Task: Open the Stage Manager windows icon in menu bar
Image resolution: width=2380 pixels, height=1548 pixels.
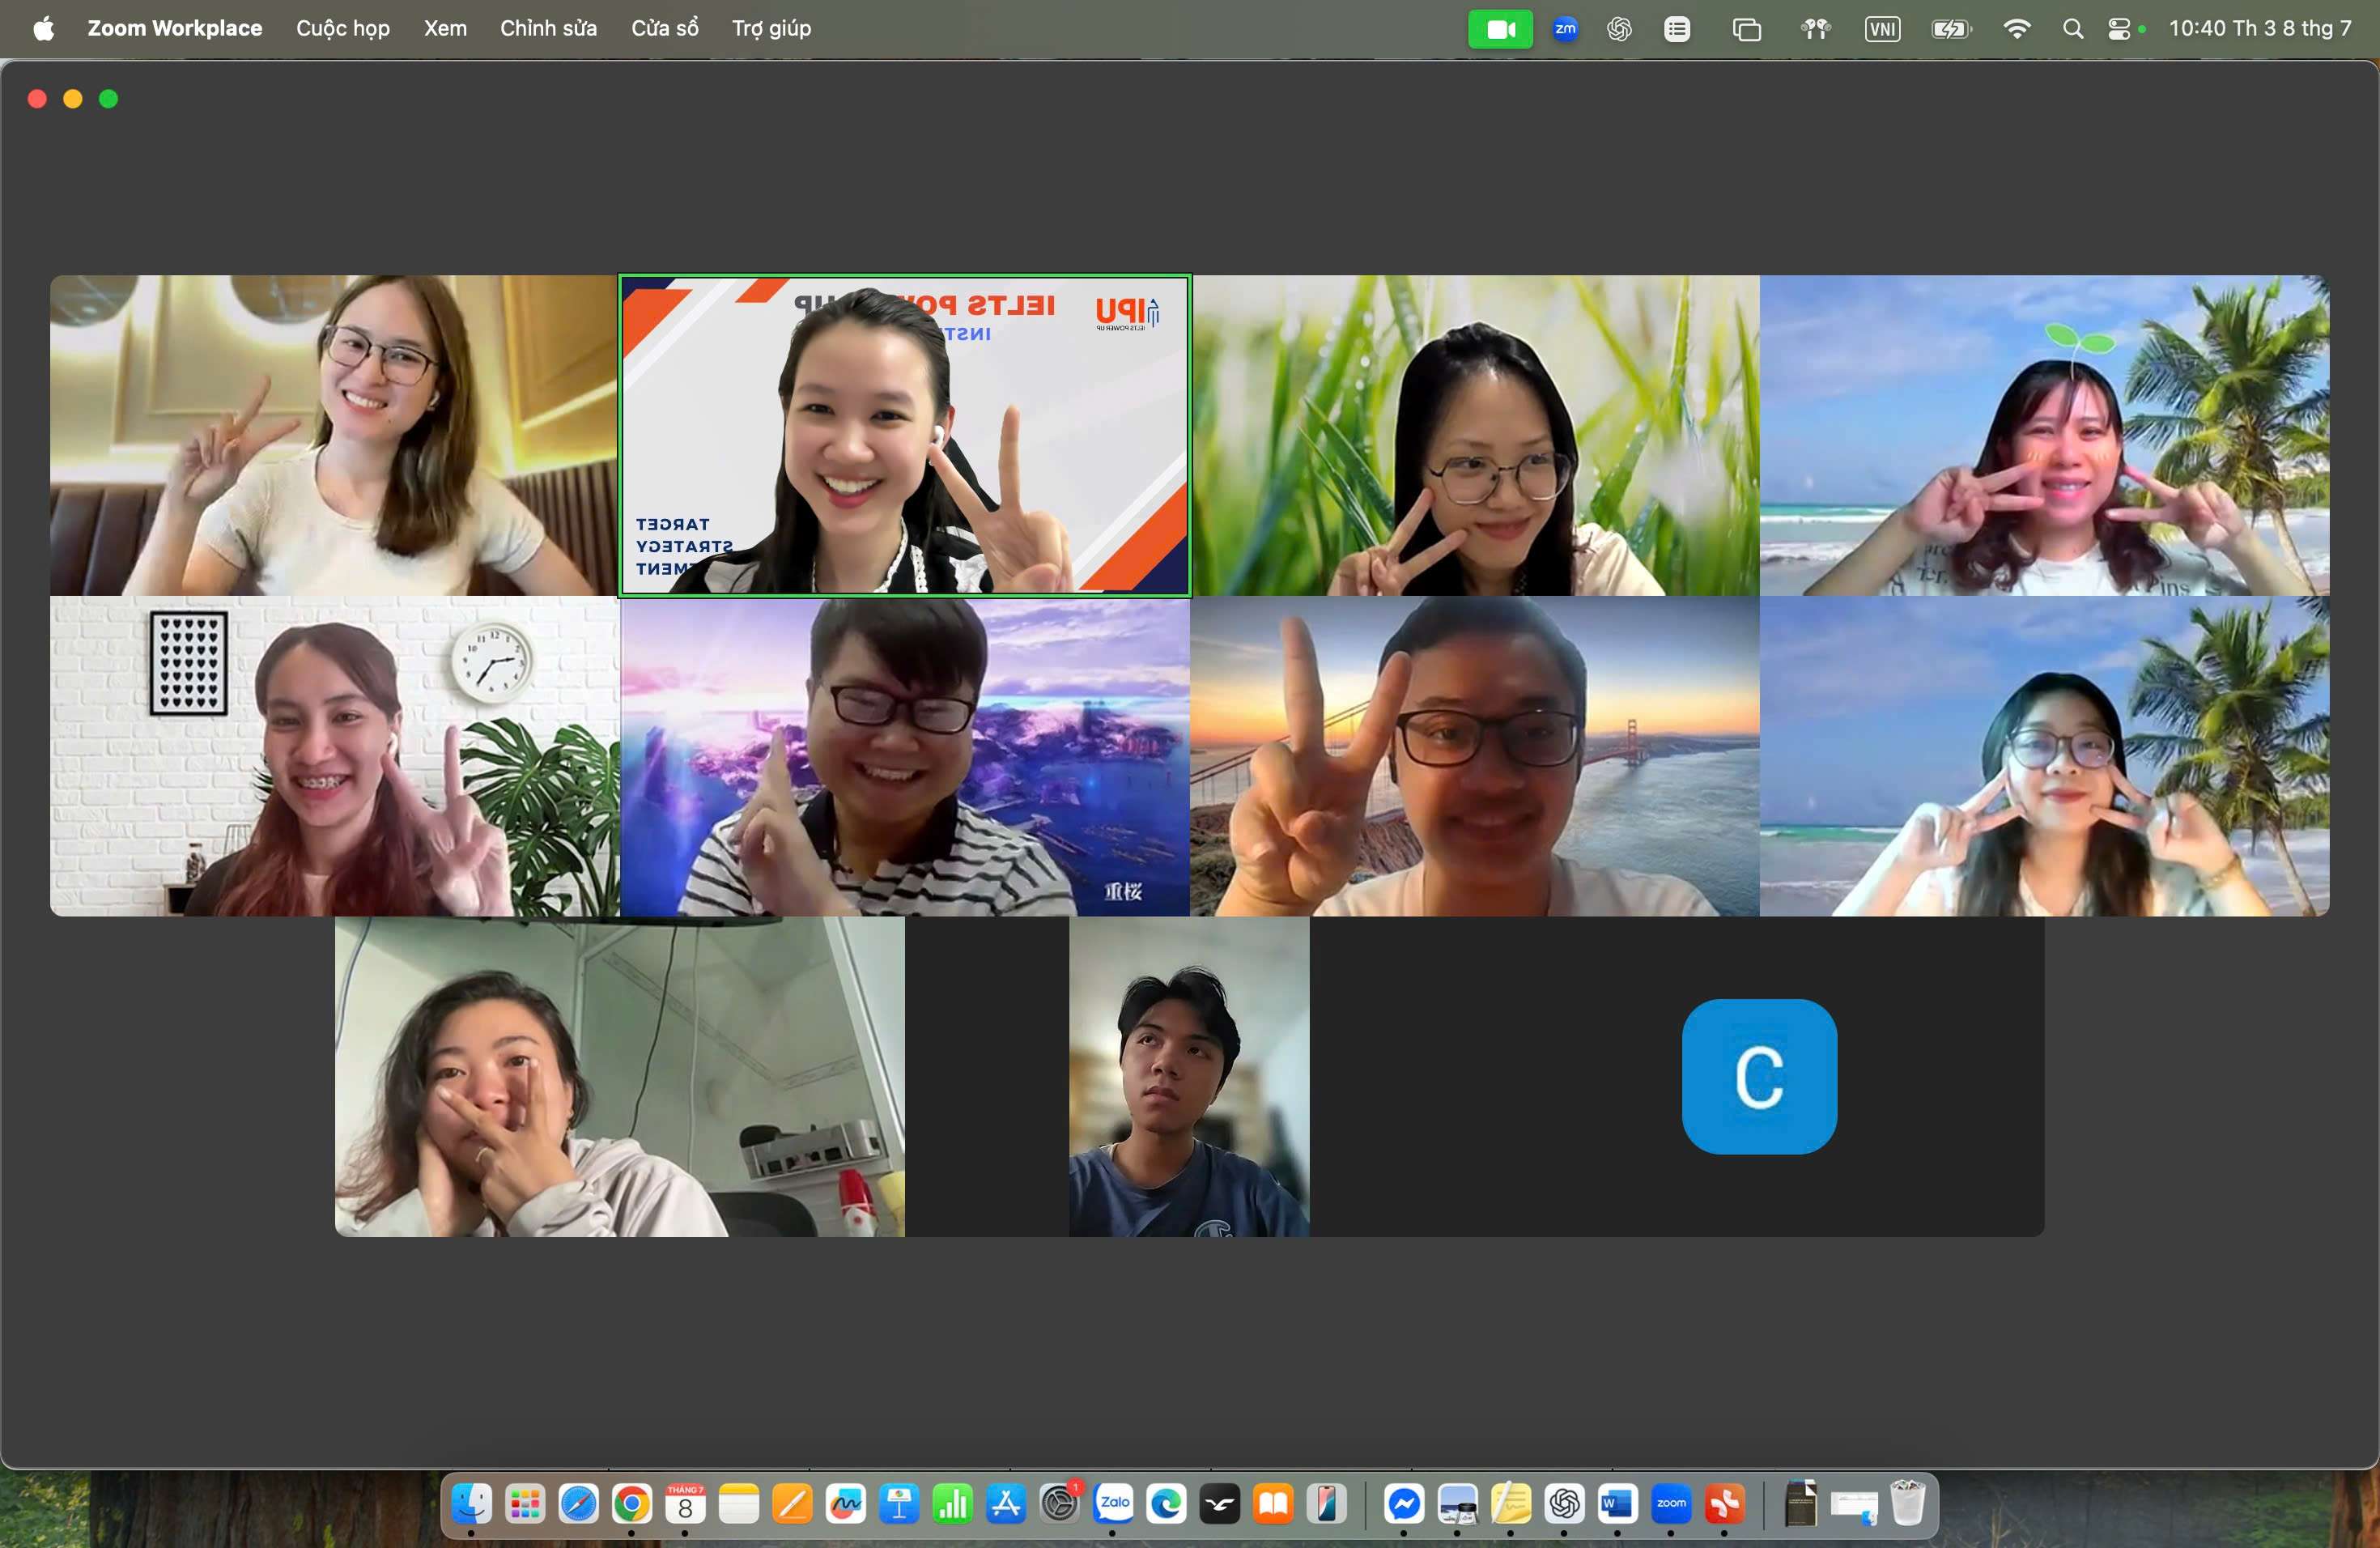Action: coord(1746,29)
